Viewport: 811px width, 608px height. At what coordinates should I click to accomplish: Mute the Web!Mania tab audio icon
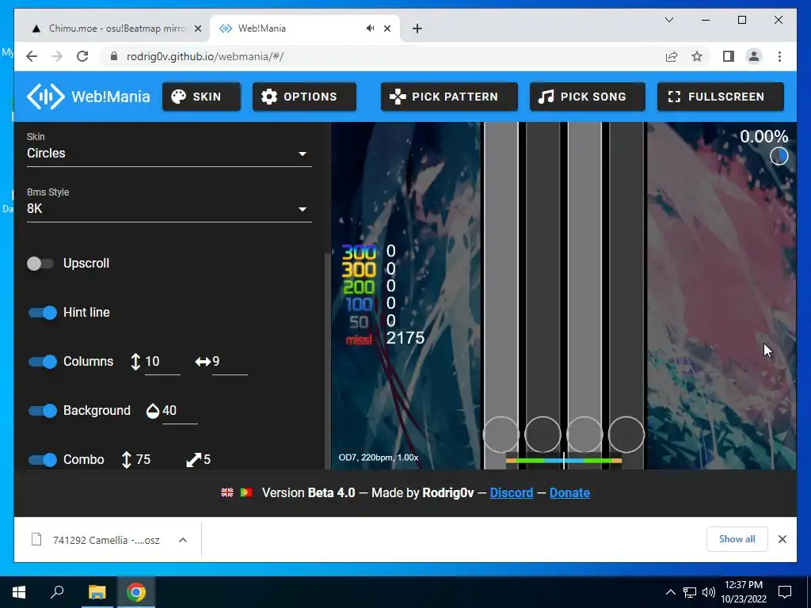click(x=371, y=28)
